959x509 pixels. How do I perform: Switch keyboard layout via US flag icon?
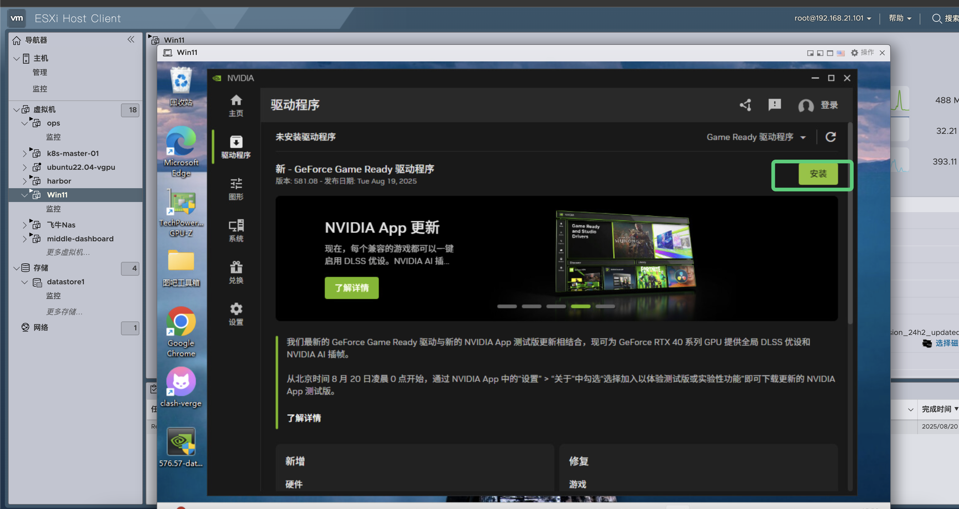pos(841,53)
